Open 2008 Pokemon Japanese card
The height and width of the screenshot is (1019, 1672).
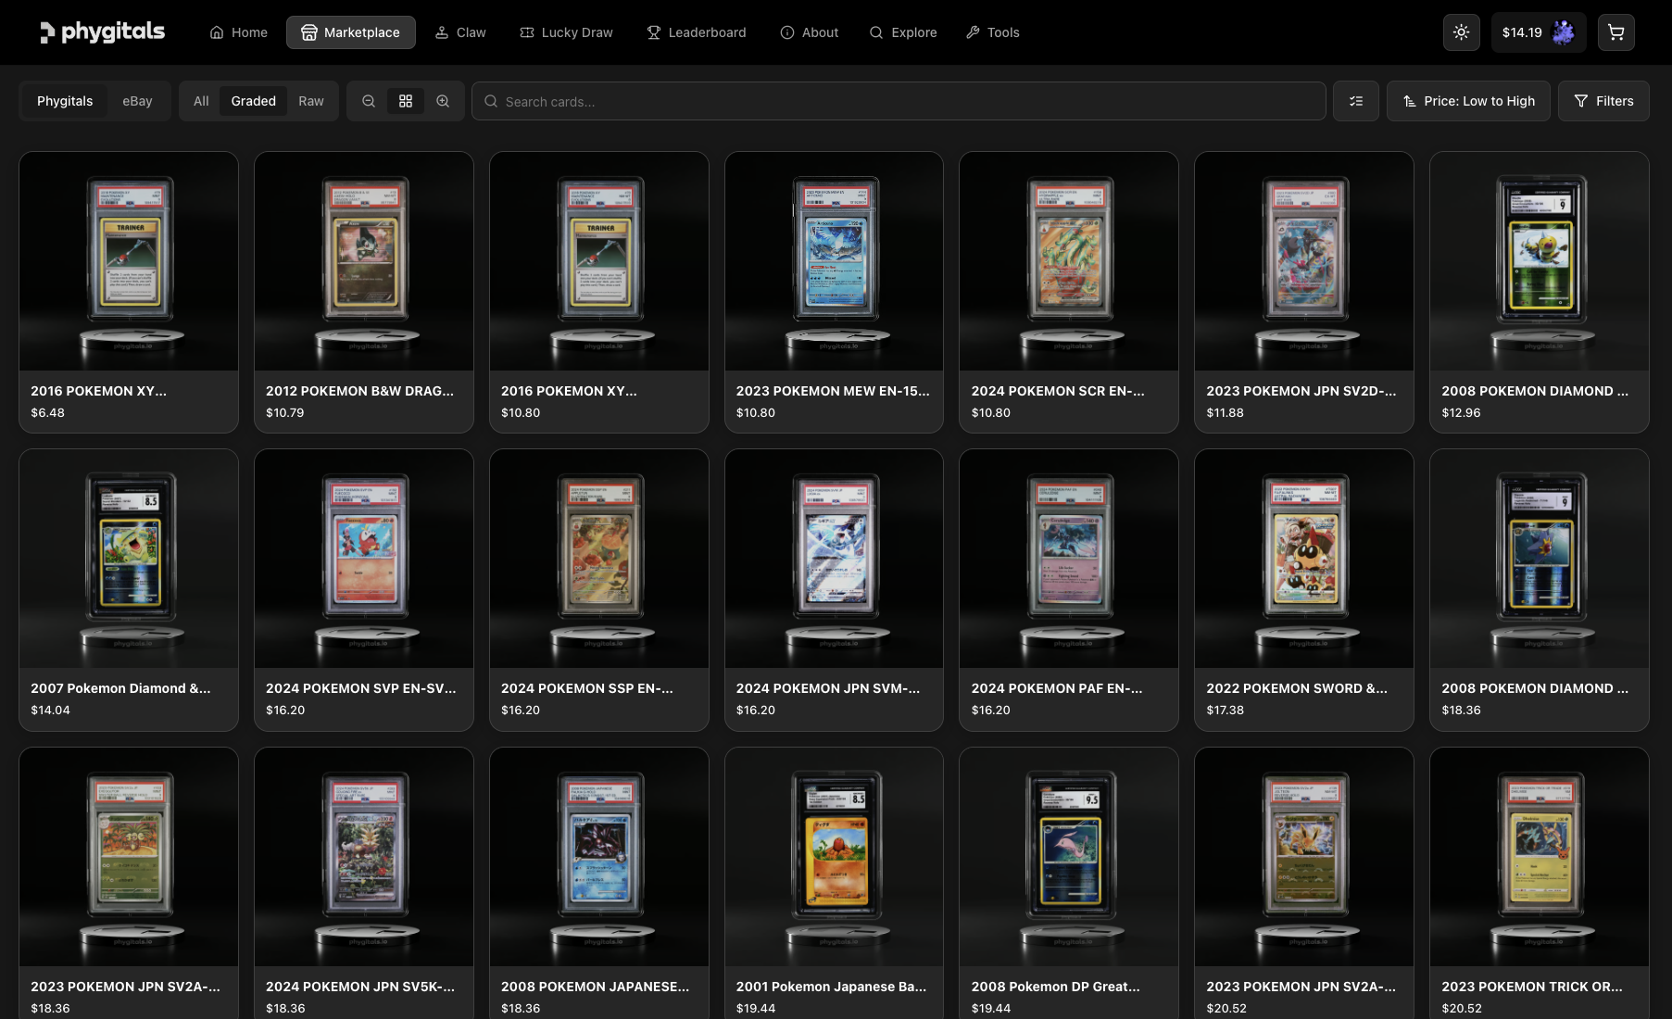(x=599, y=883)
